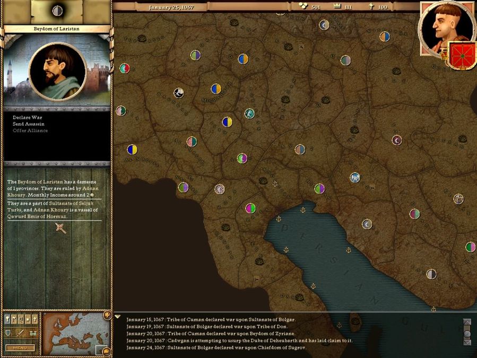
Task: Click the cross piety icon
Action: pos(371,6)
